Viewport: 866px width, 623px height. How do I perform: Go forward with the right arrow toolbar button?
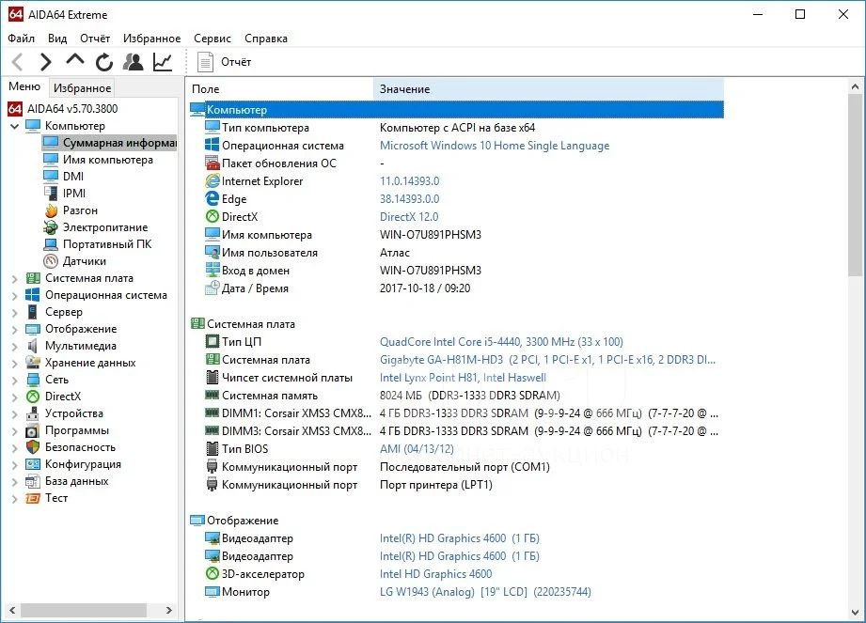tap(46, 62)
